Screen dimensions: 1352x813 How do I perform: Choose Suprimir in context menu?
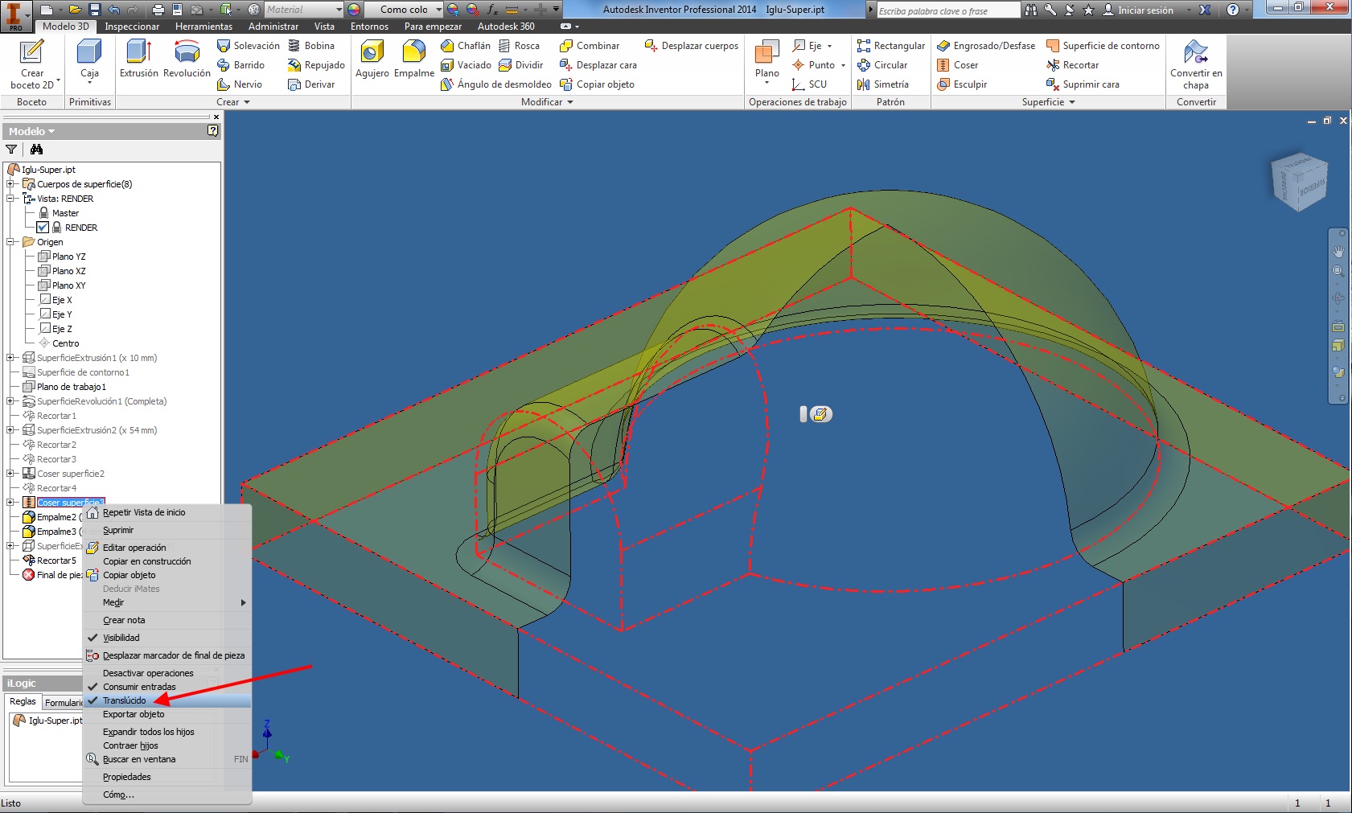(x=167, y=530)
